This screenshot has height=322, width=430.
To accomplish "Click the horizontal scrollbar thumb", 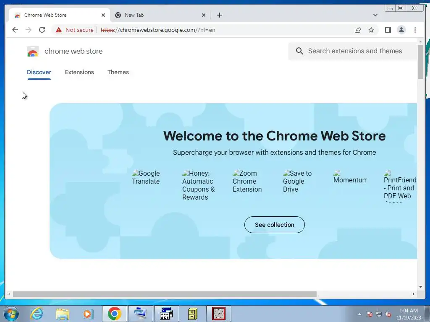I will (x=165, y=294).
